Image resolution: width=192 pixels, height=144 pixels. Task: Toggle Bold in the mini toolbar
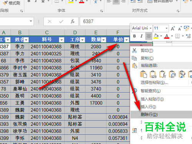tap(134, 36)
